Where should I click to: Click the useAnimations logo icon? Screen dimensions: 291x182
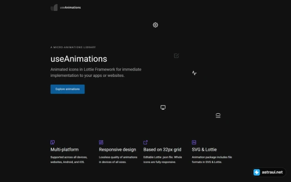[54, 8]
